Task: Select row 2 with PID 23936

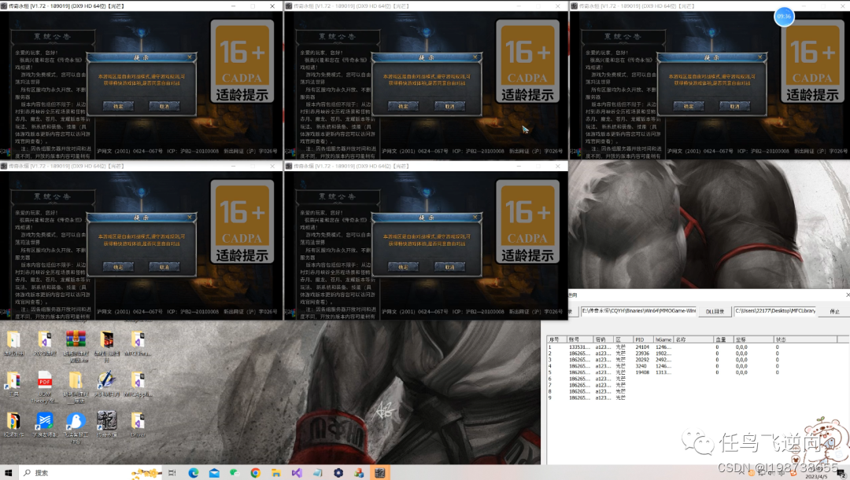Action: tap(693, 354)
